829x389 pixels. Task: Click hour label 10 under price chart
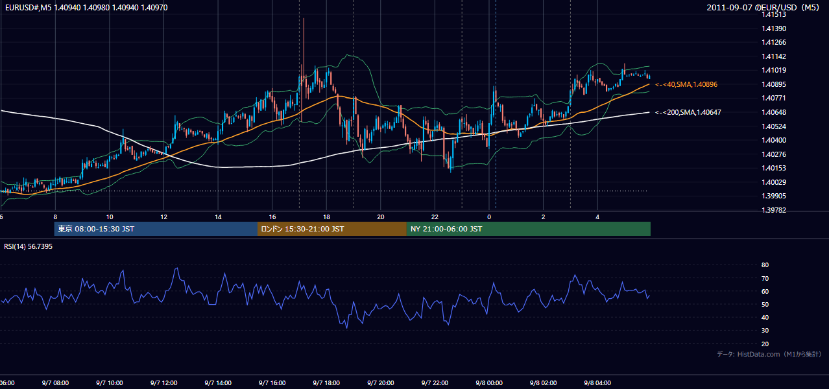coord(110,217)
